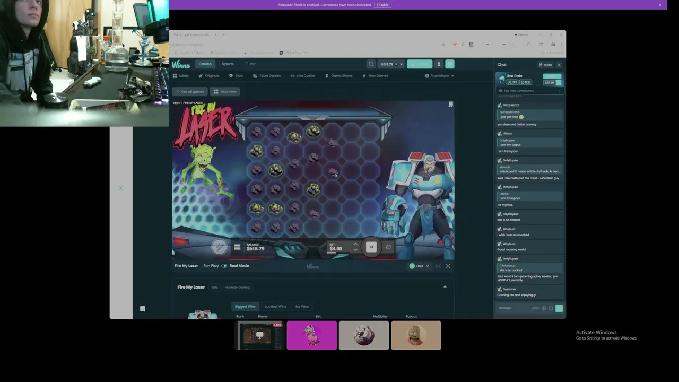Click the Slots tag

tap(214, 288)
